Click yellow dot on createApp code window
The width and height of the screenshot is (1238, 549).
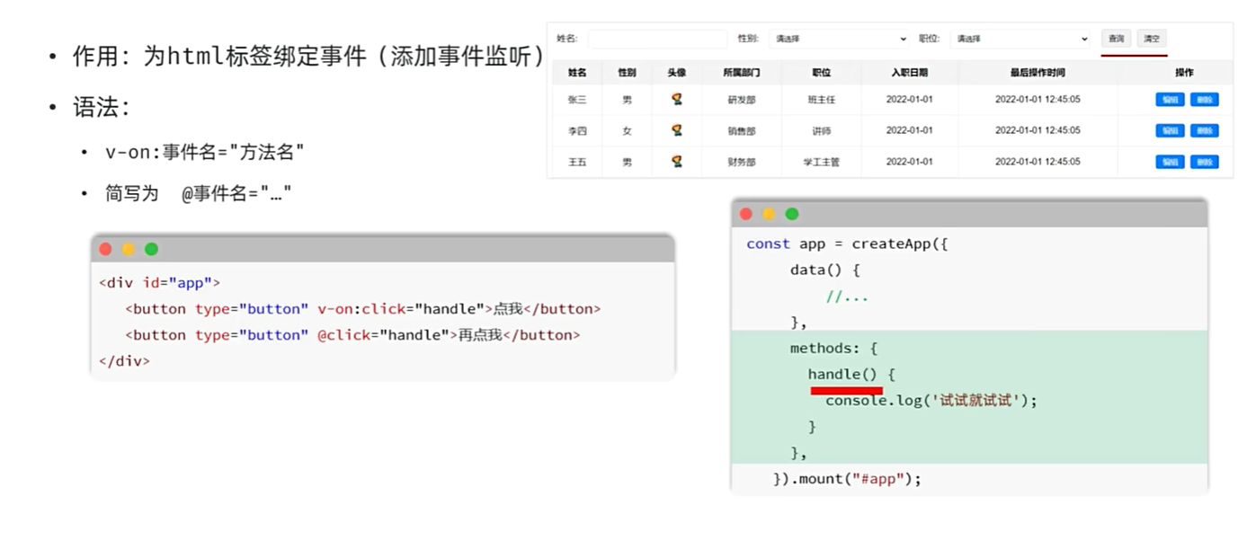click(769, 214)
